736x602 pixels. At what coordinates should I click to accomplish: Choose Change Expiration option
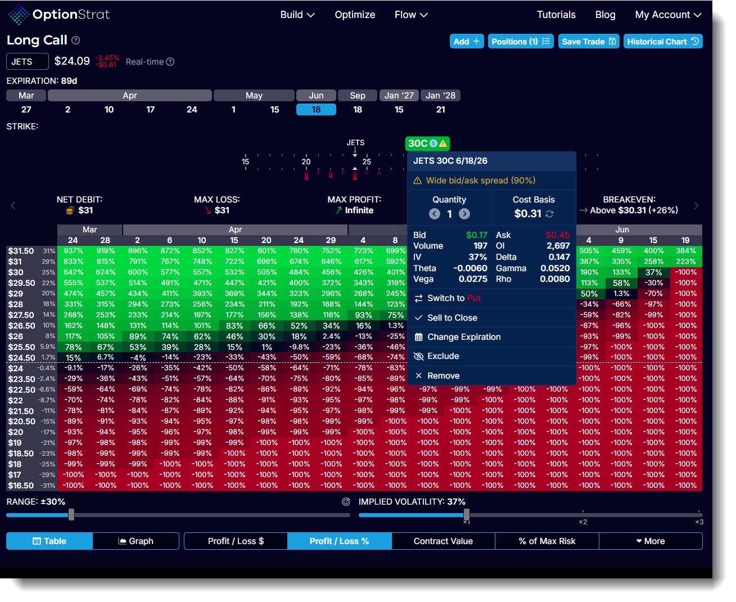tap(492, 337)
